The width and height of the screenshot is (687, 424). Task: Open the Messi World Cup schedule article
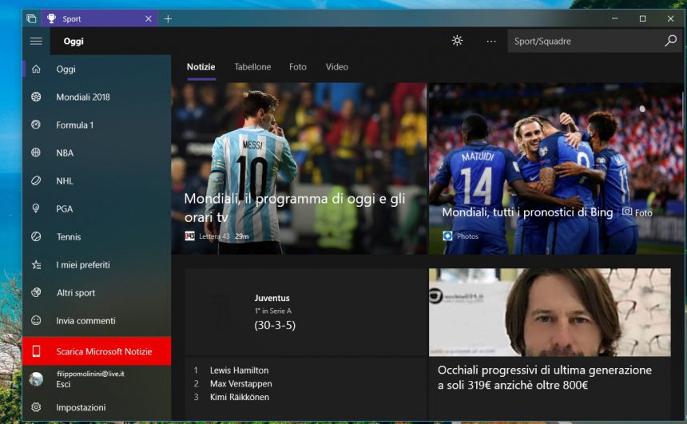(299, 168)
